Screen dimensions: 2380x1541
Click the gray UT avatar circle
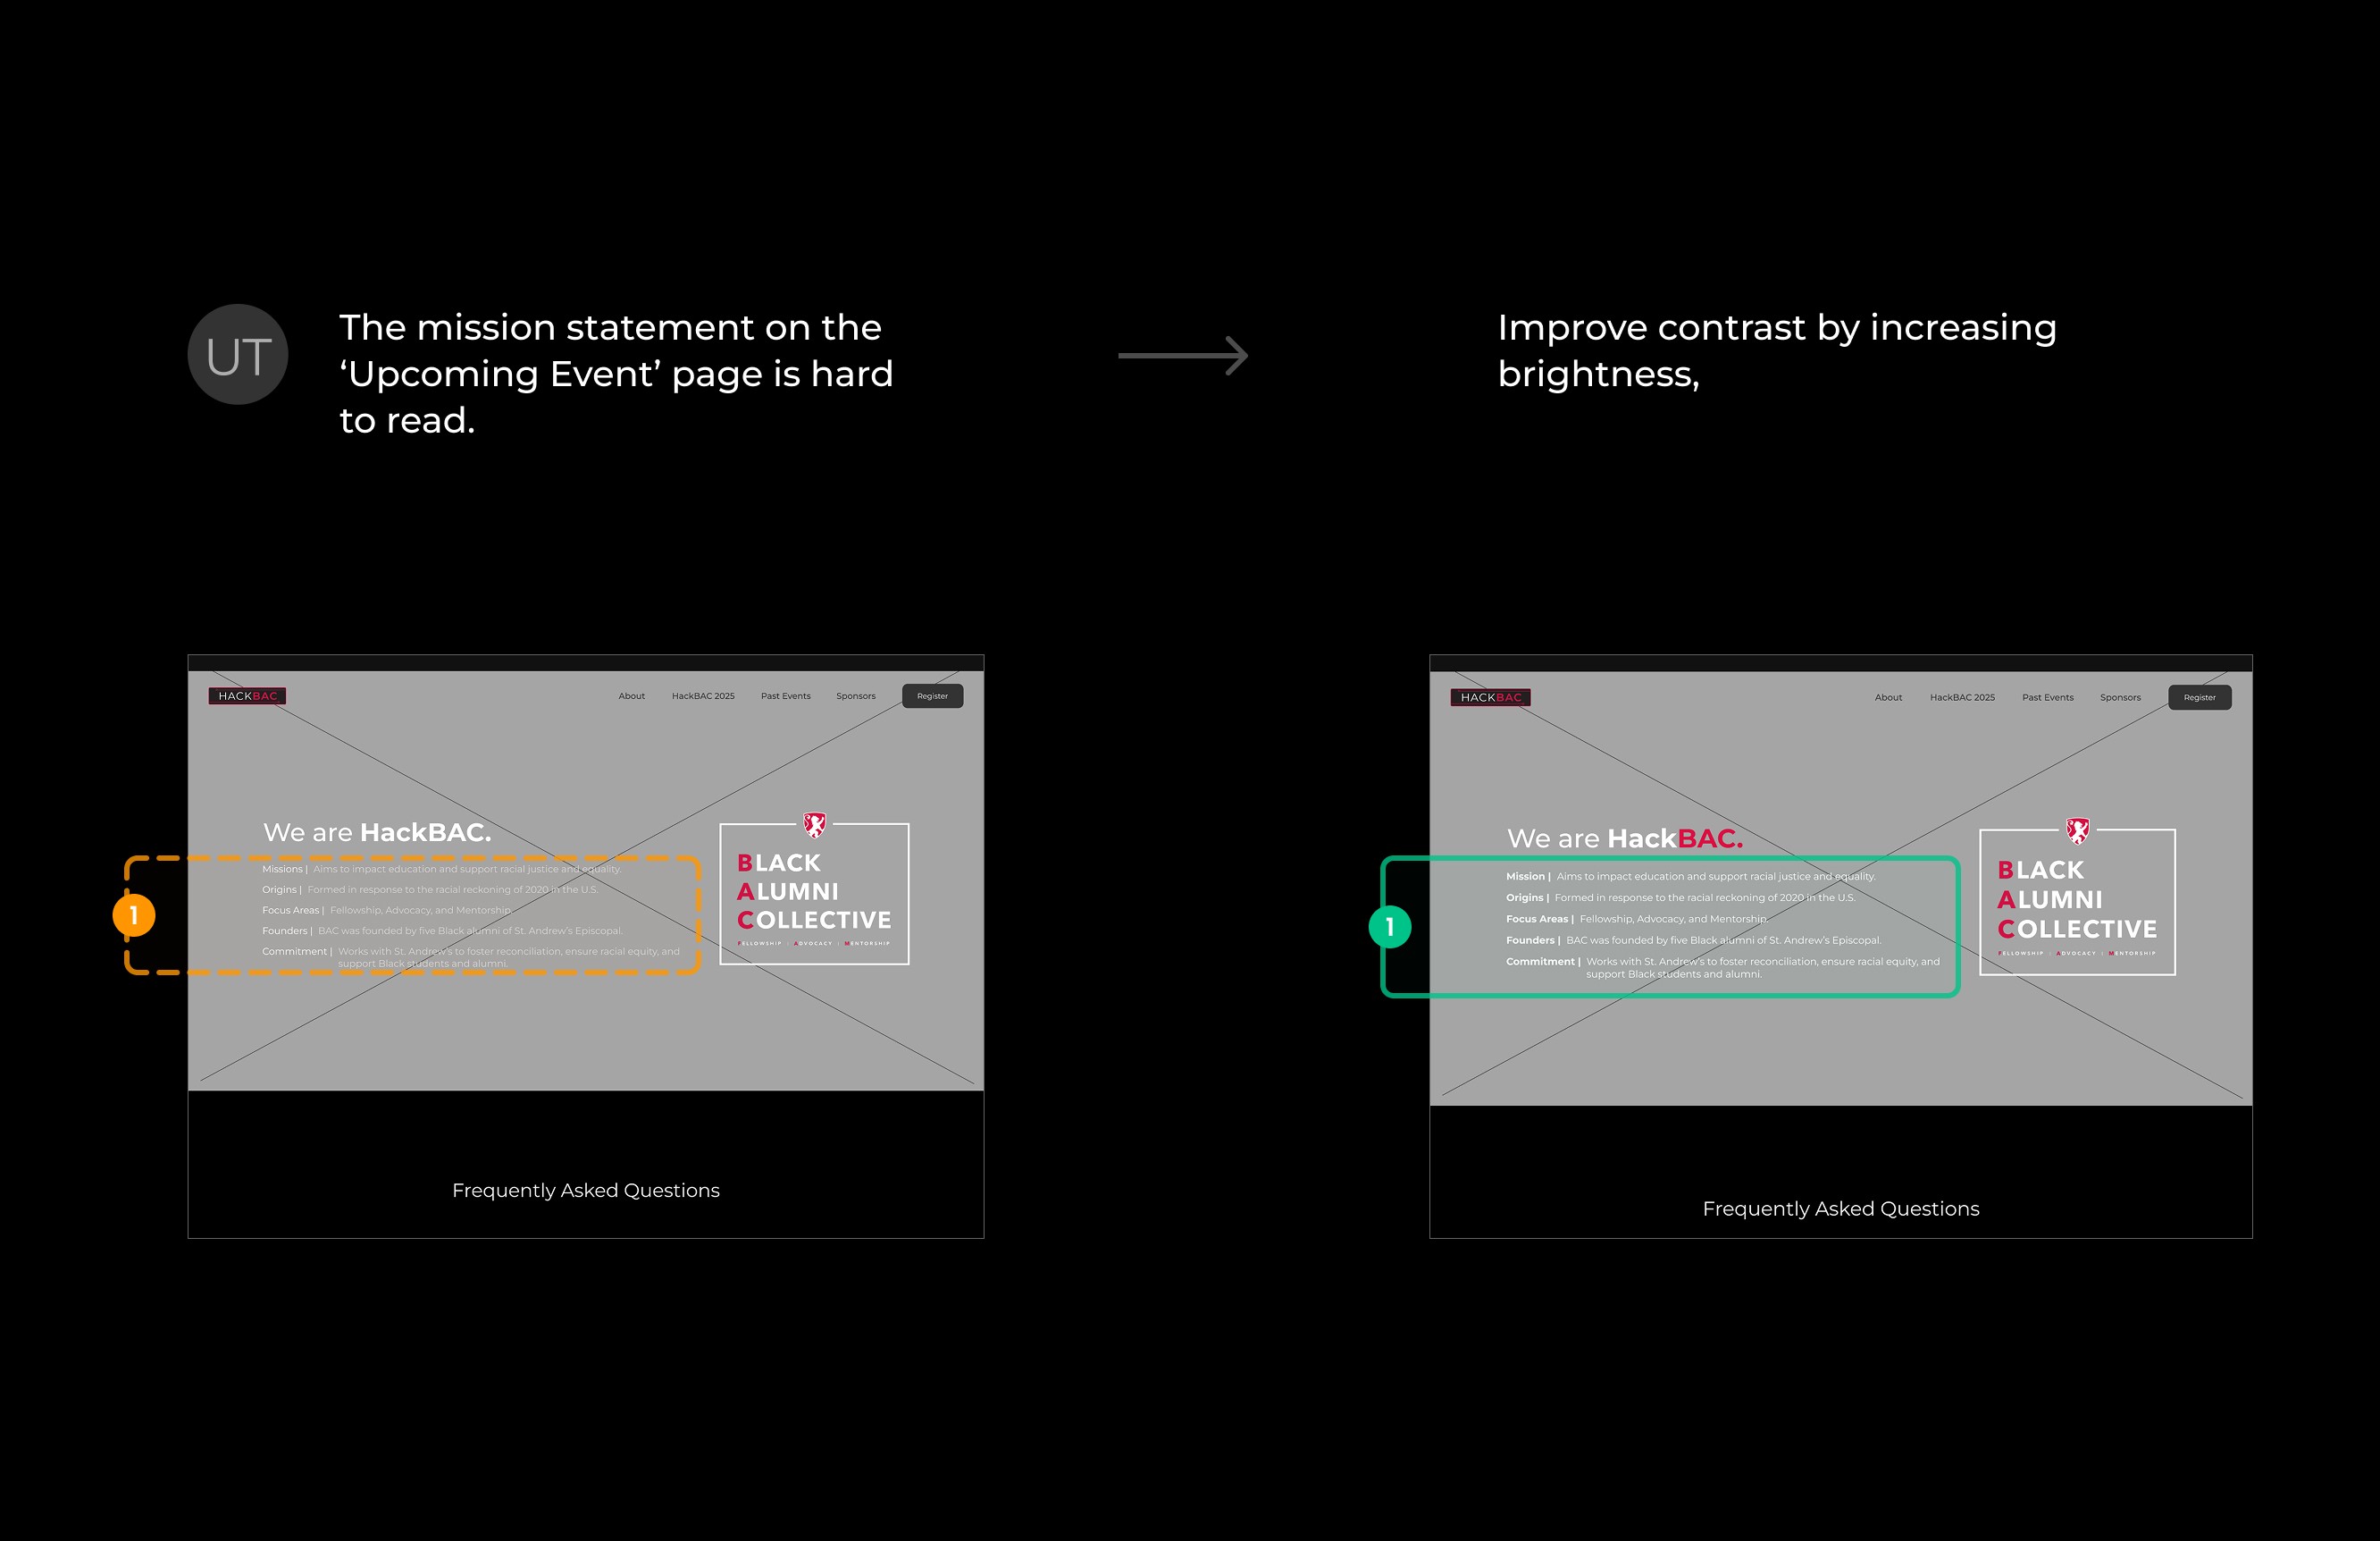pyautogui.click(x=238, y=355)
